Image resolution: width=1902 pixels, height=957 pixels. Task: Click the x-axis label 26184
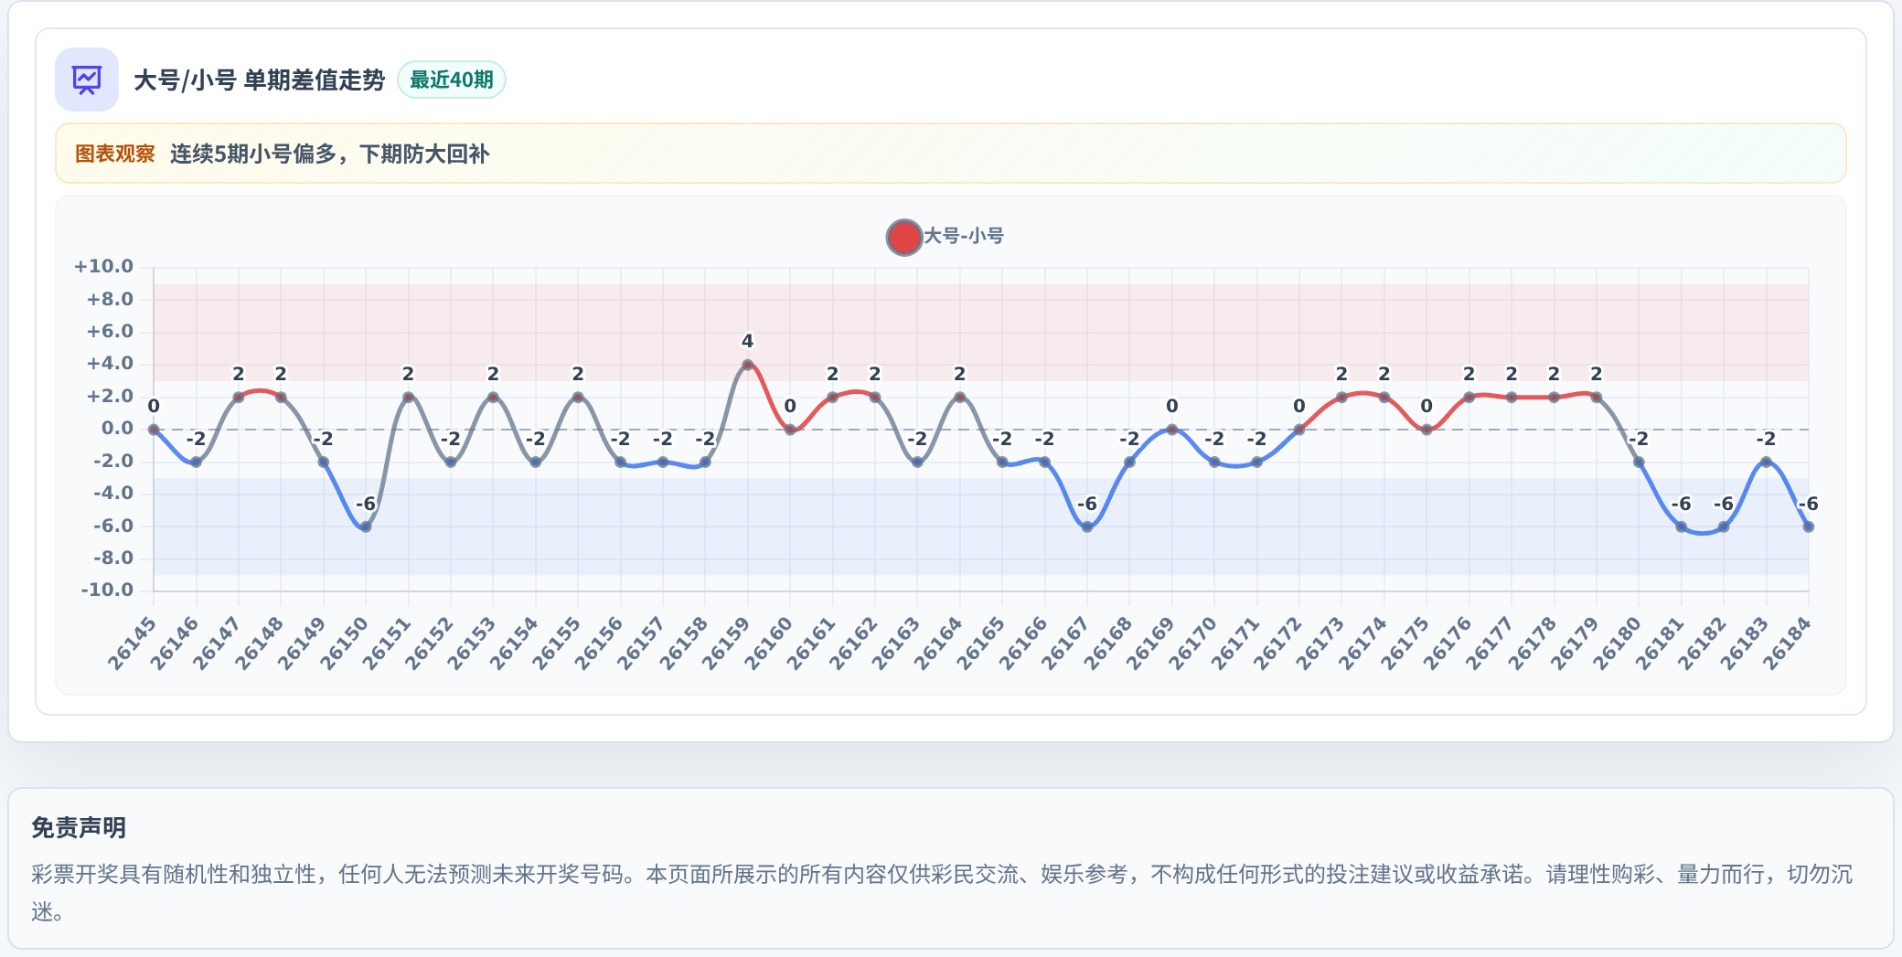1787,643
